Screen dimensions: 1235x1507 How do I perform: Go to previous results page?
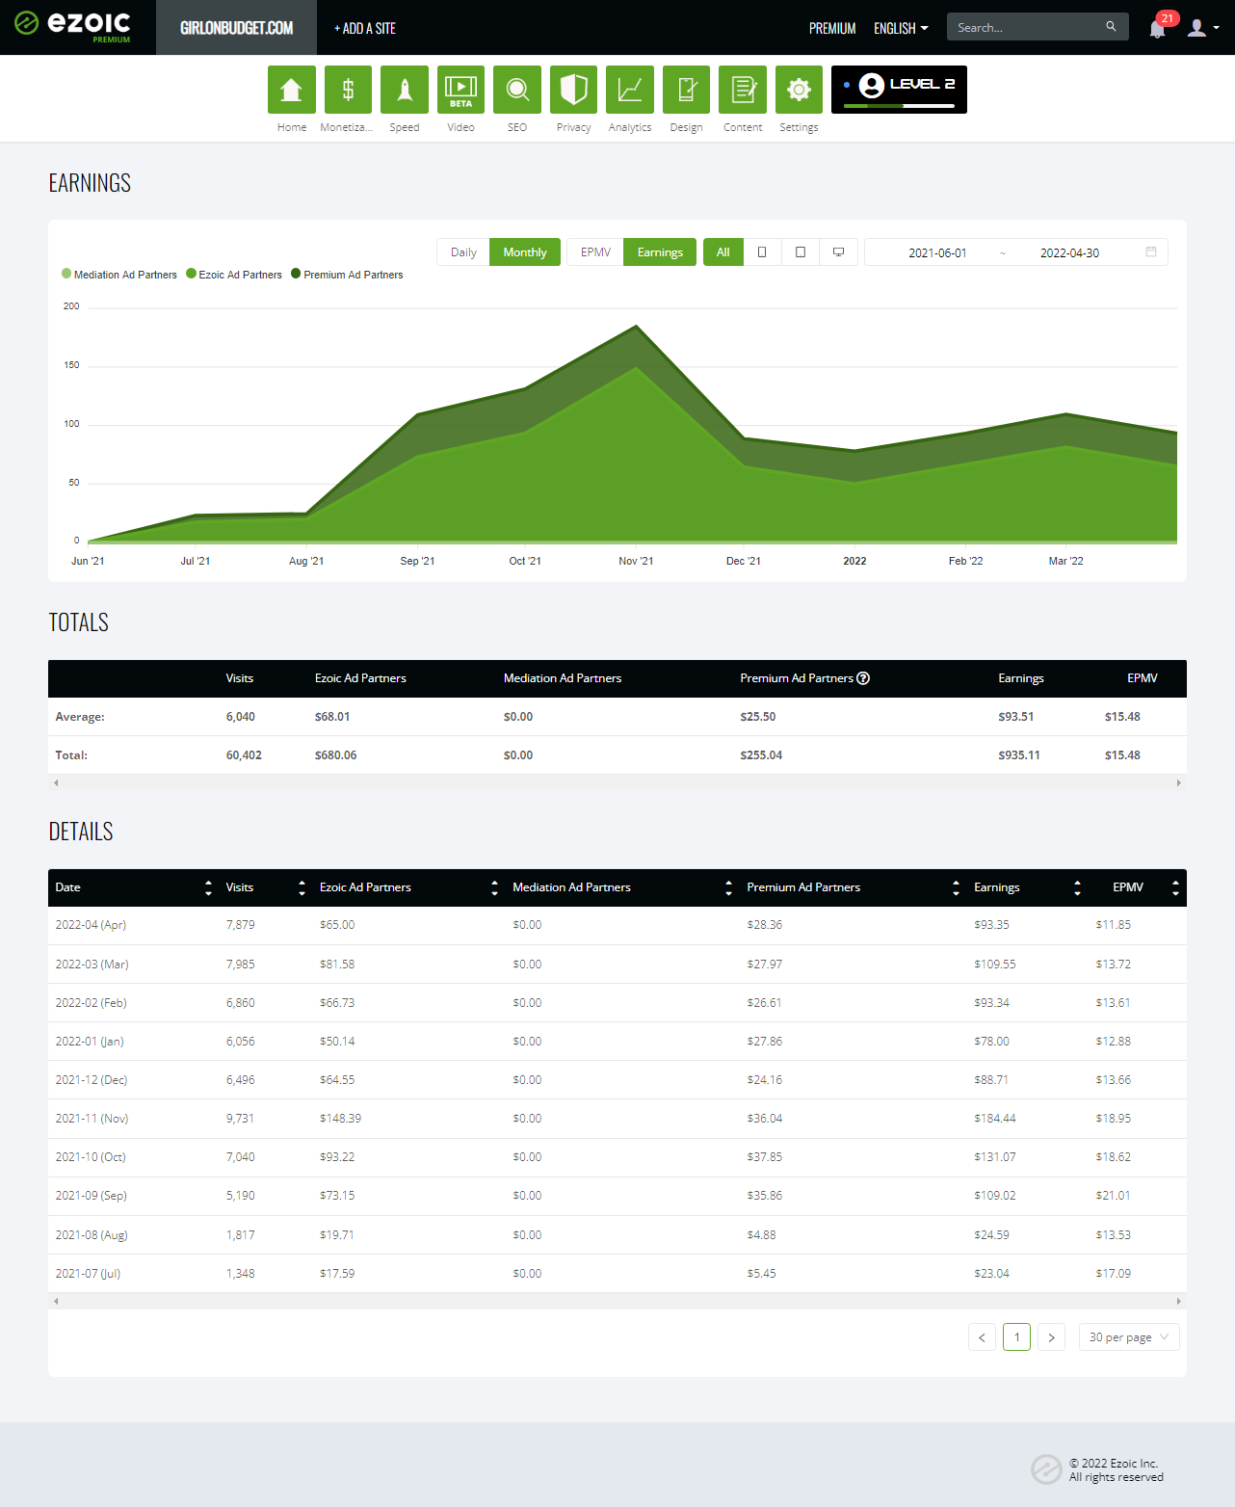click(x=982, y=1337)
